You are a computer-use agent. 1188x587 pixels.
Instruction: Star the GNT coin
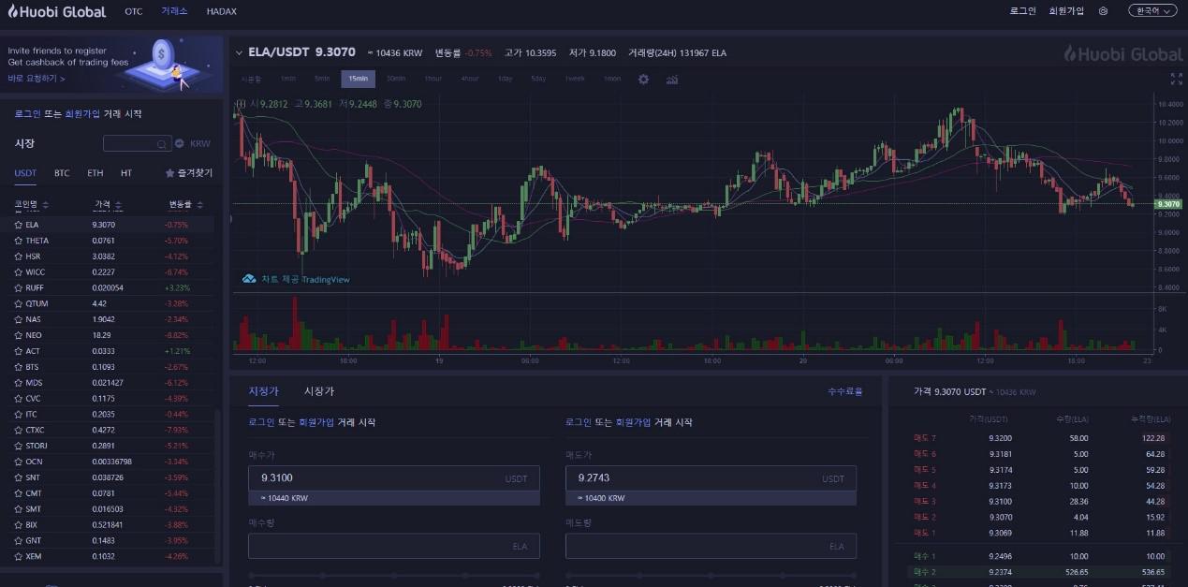(18, 540)
